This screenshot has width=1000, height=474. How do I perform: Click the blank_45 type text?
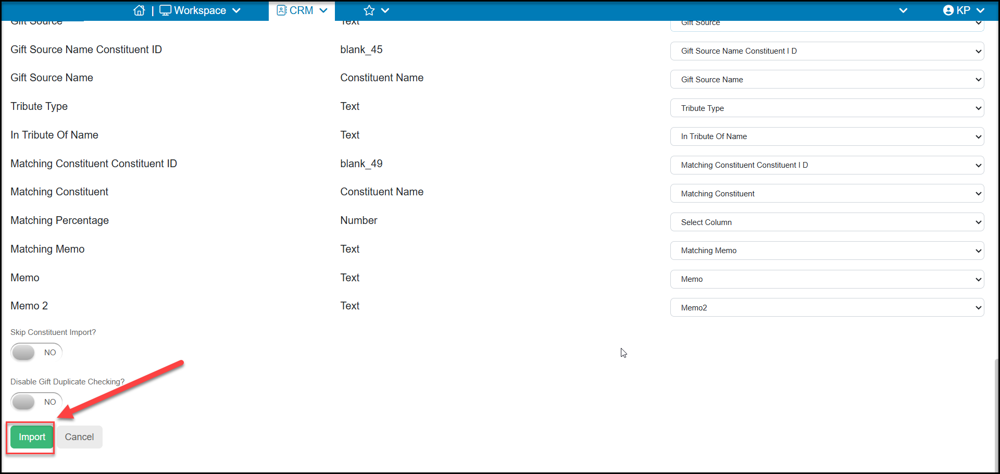pos(361,49)
